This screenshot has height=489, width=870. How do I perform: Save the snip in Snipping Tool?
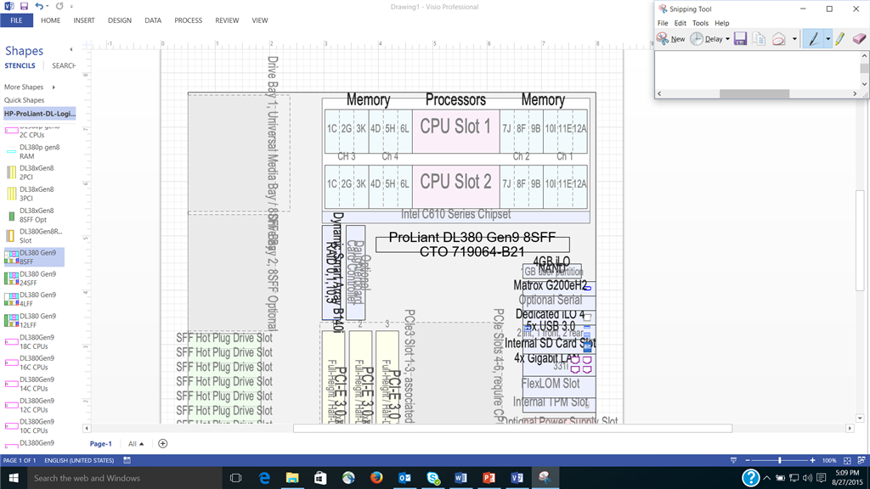click(740, 39)
